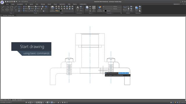The image size is (186, 104).
Task: Click the Measure utility tool
Action: pyautogui.click(x=125, y=8)
